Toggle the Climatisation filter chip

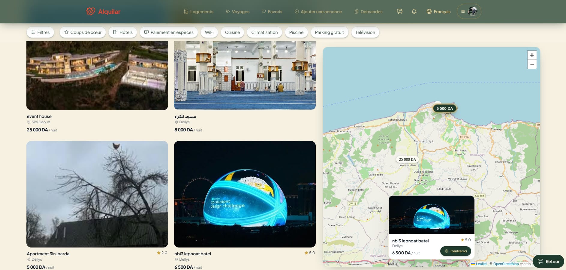[x=264, y=32]
